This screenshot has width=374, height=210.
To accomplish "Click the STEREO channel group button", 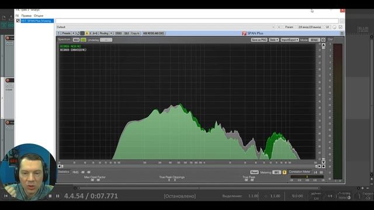I will pos(118,33).
